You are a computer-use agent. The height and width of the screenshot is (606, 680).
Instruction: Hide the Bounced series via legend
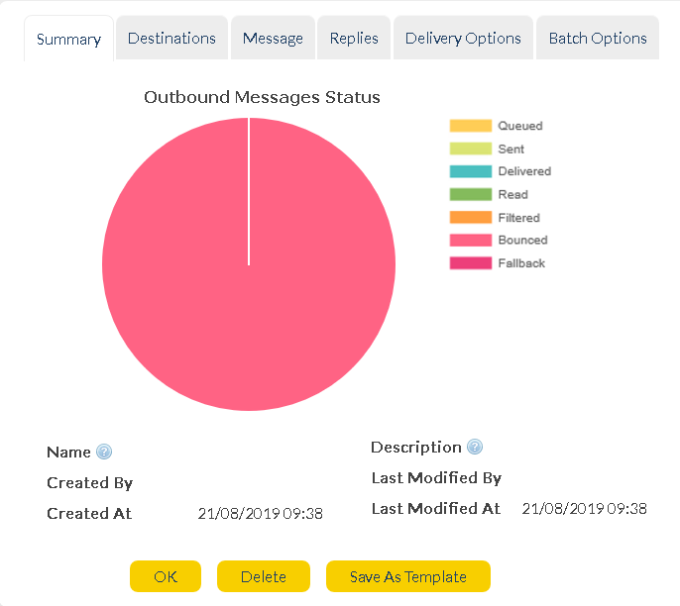[x=471, y=241]
